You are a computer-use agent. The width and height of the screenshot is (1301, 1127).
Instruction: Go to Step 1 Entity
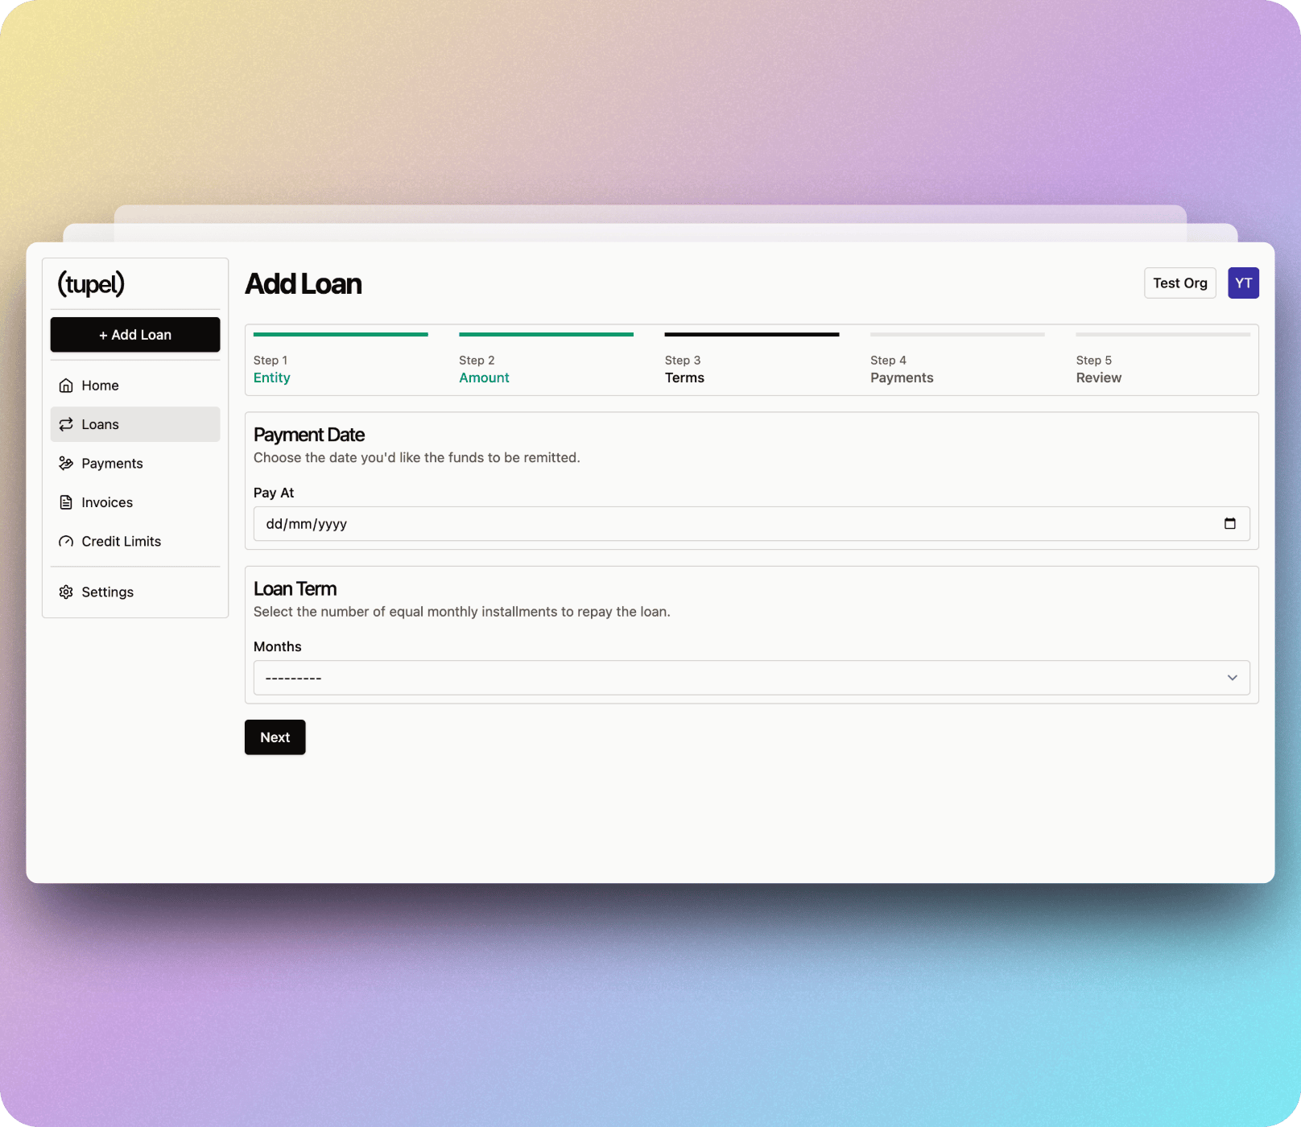coord(272,378)
